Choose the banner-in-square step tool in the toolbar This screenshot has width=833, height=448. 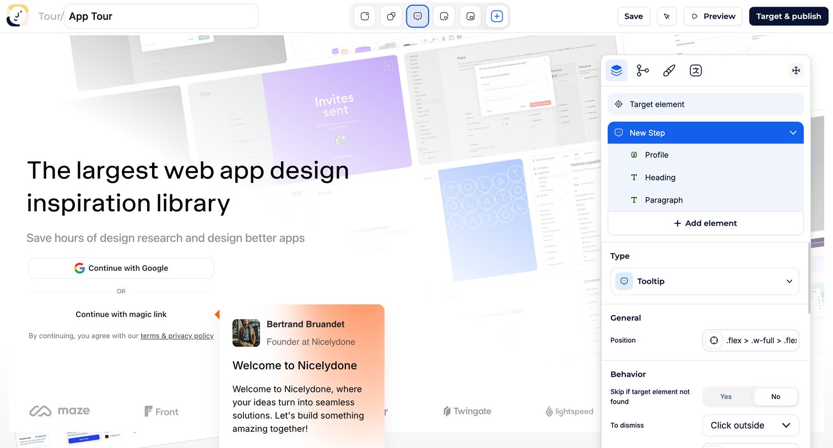click(x=470, y=17)
